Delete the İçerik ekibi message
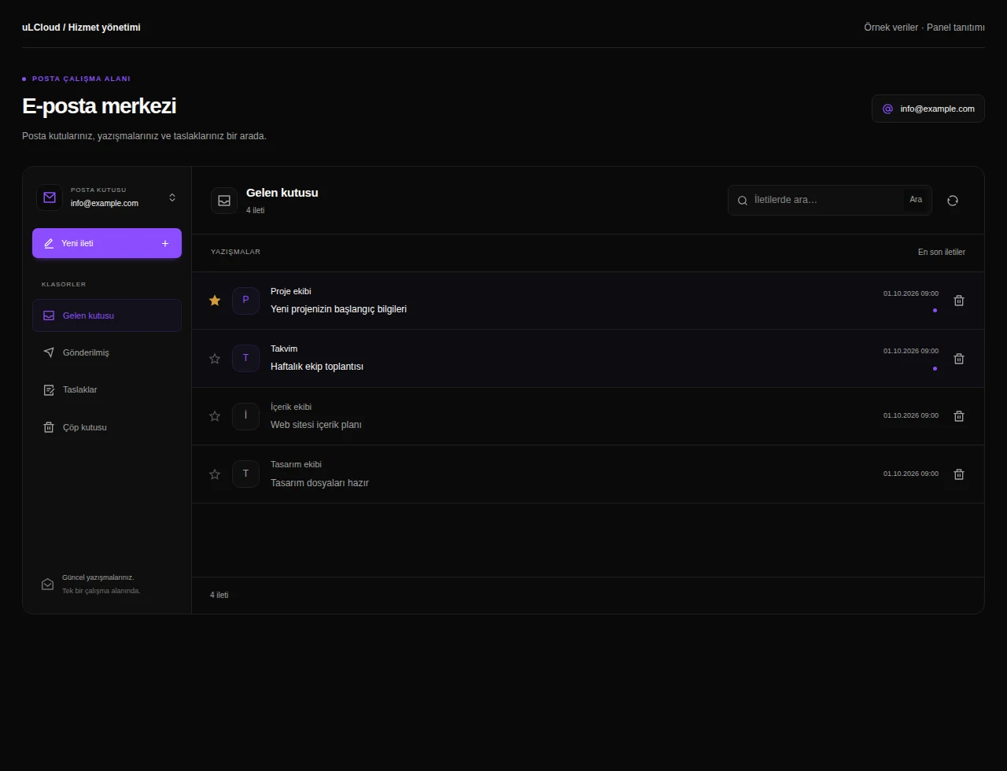Screen dimensions: 1007x771 tap(958, 416)
